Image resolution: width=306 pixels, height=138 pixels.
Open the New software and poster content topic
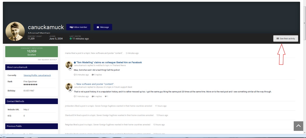point(95,84)
